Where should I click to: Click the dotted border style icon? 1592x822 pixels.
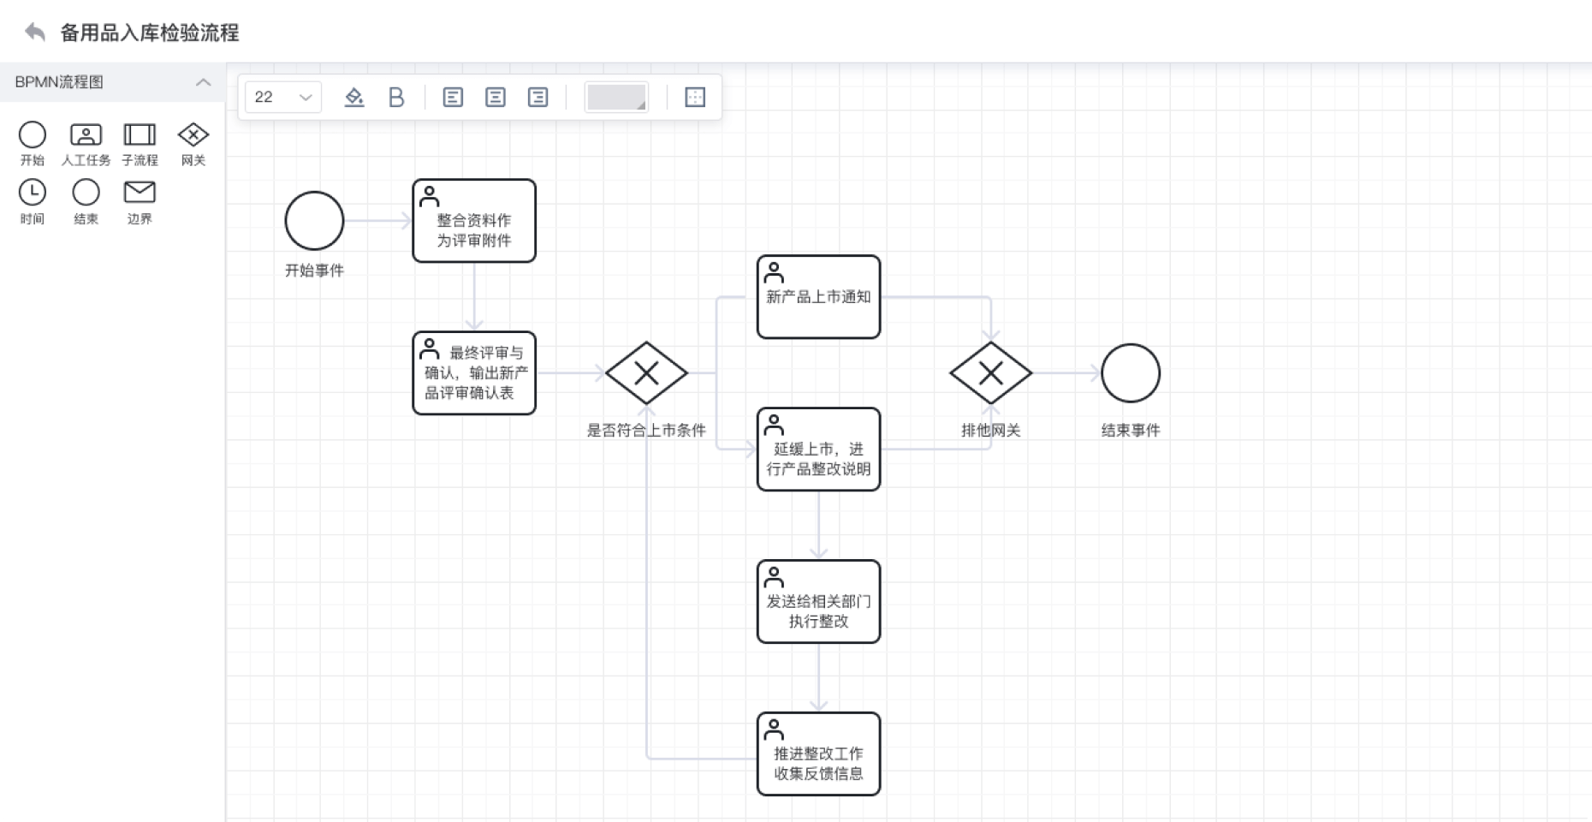(695, 97)
